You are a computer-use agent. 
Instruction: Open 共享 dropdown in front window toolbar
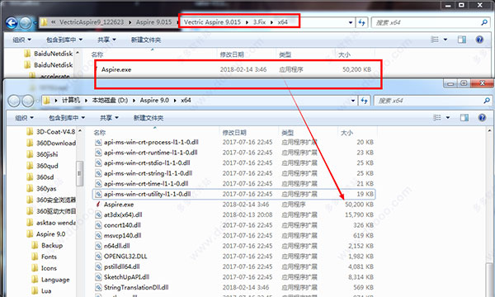pos(109,118)
